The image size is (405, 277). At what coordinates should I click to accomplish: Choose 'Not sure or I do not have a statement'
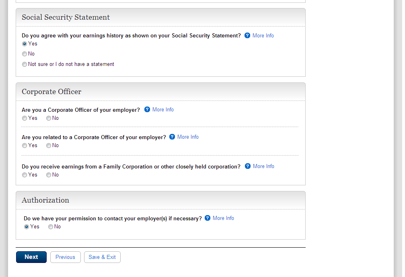[25, 64]
